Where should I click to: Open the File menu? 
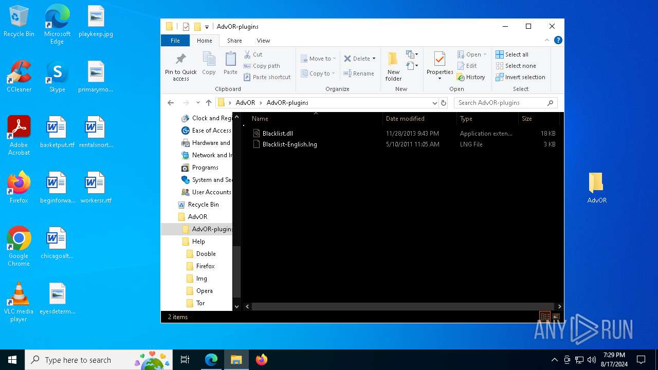tap(175, 41)
